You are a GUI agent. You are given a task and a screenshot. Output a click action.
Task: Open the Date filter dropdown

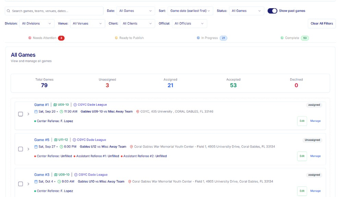pyautogui.click(x=136, y=11)
